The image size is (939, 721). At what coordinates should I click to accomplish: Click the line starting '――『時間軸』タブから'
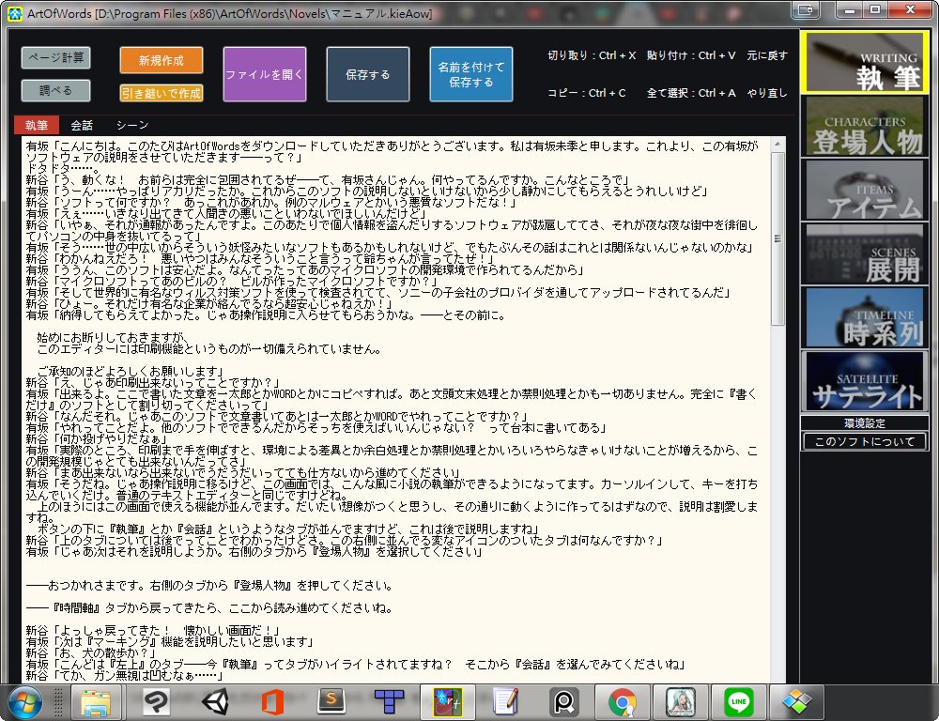pos(210,608)
